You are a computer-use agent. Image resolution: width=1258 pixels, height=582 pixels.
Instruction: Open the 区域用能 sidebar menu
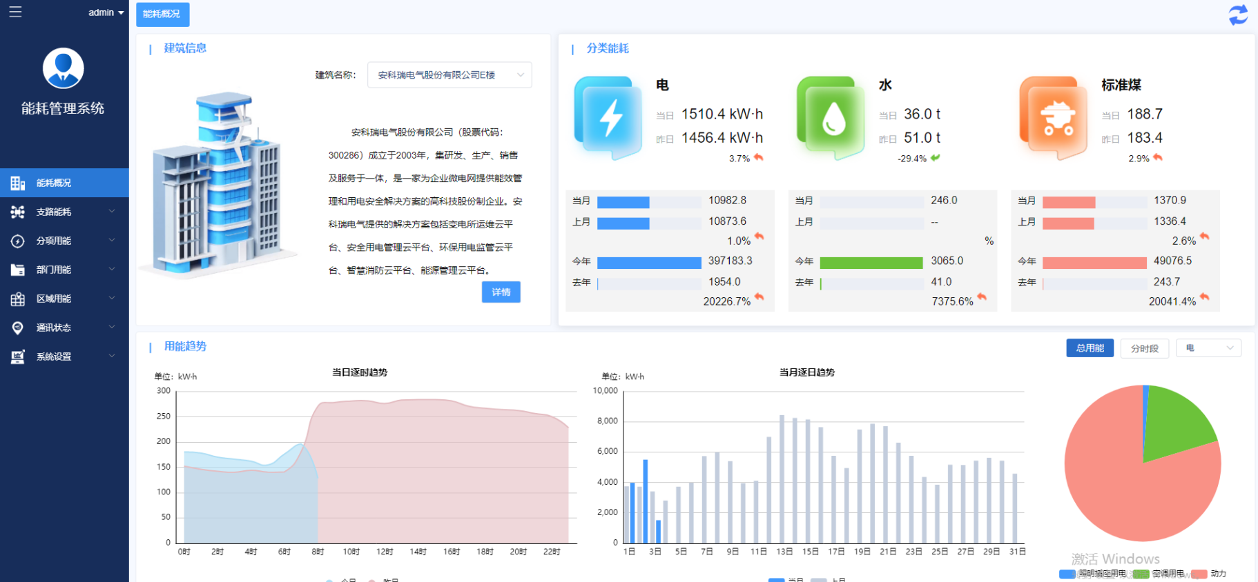click(64, 299)
